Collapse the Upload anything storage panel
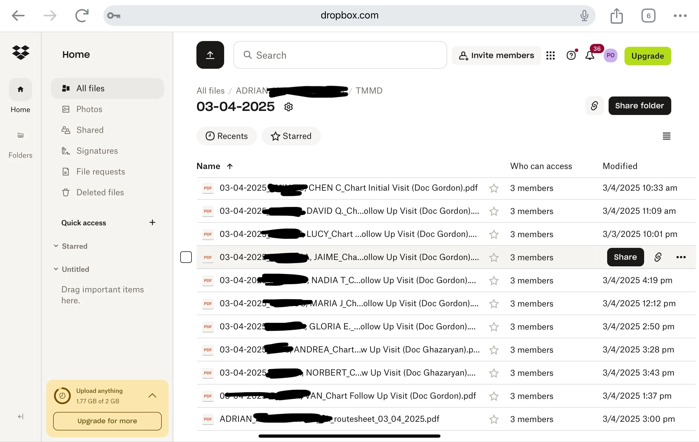This screenshot has width=699, height=442. pos(152,395)
